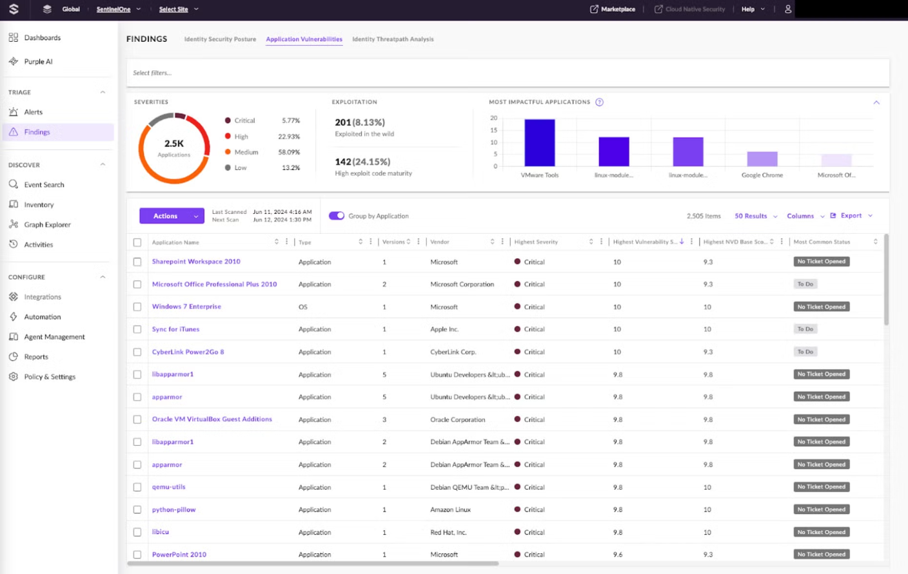Click the SentinelOne logo icon
This screenshot has width=908, height=574.
click(x=14, y=9)
